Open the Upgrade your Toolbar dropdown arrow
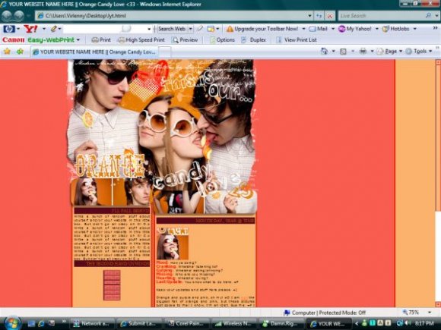 pos(303,29)
